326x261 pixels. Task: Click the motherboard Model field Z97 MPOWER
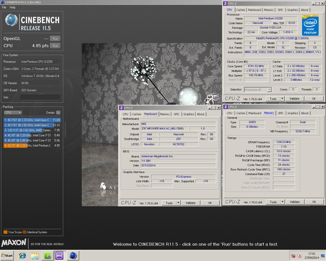165,128
